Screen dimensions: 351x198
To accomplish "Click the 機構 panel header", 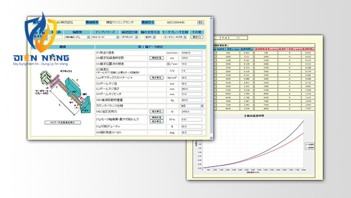I will [x=63, y=47].
